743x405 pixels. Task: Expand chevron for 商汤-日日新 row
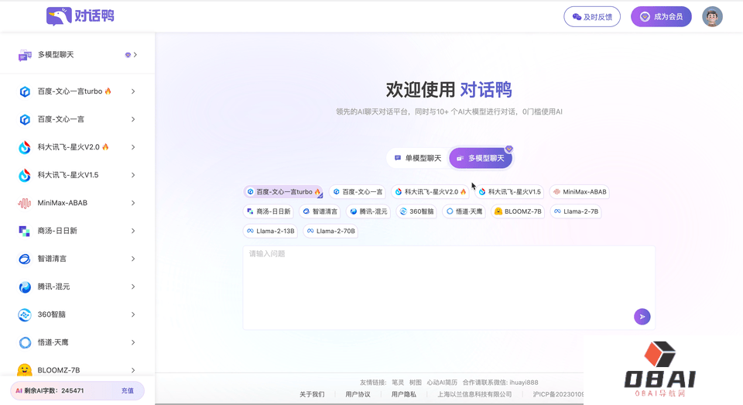[133, 231]
